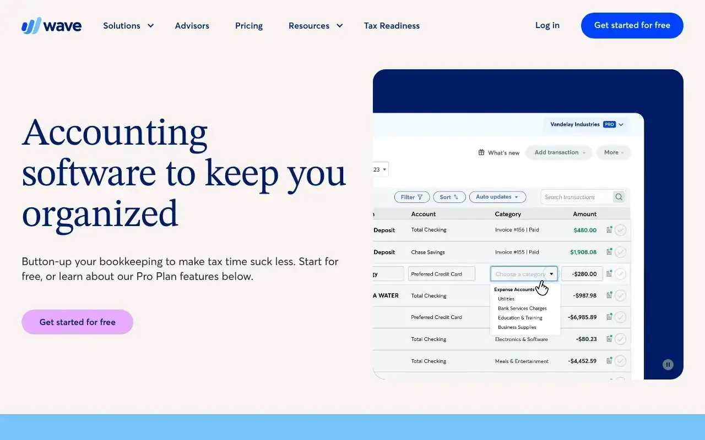Mark the $480.00 transaction as reviewed
705x440 pixels.
pyautogui.click(x=621, y=230)
